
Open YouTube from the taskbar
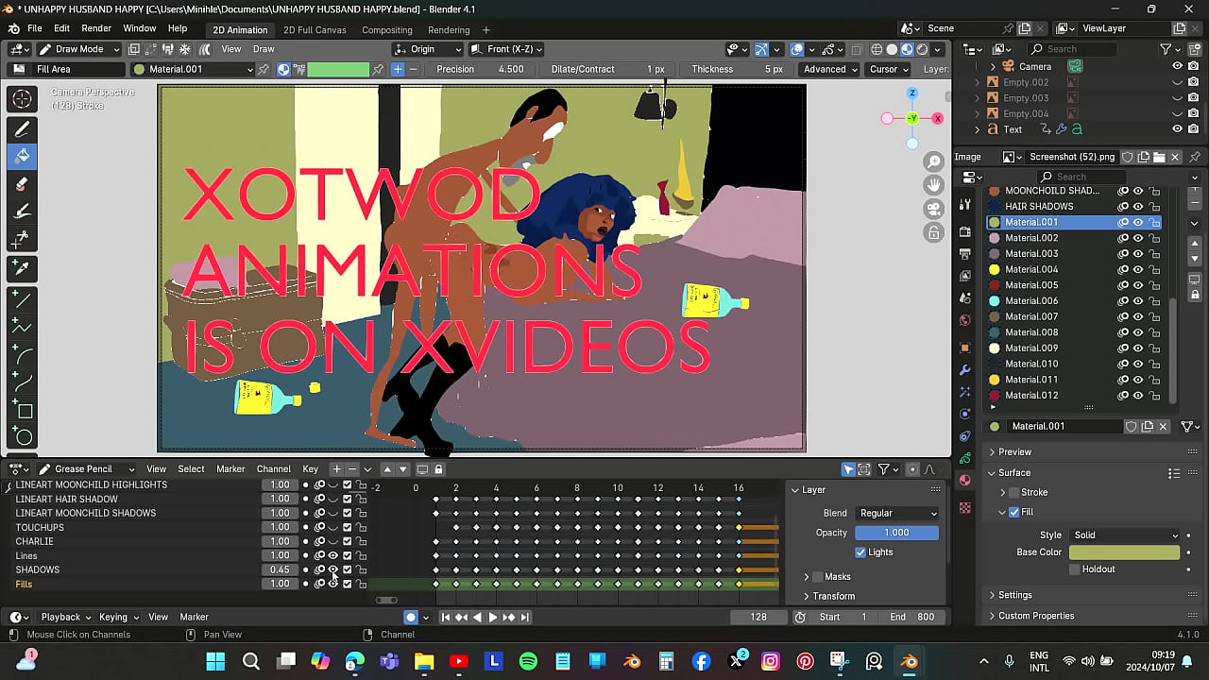tap(459, 661)
